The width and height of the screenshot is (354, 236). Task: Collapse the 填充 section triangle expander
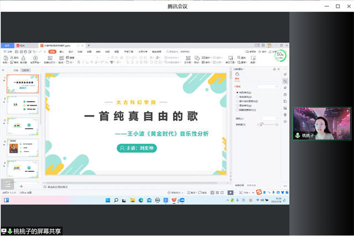point(235,87)
